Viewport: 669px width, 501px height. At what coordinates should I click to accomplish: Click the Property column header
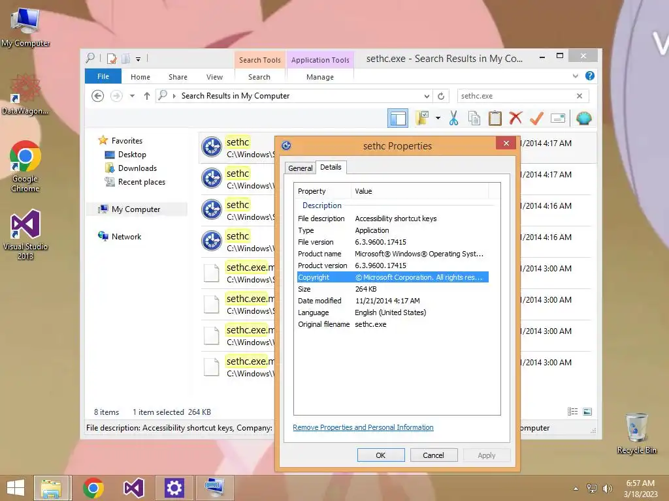pos(323,191)
